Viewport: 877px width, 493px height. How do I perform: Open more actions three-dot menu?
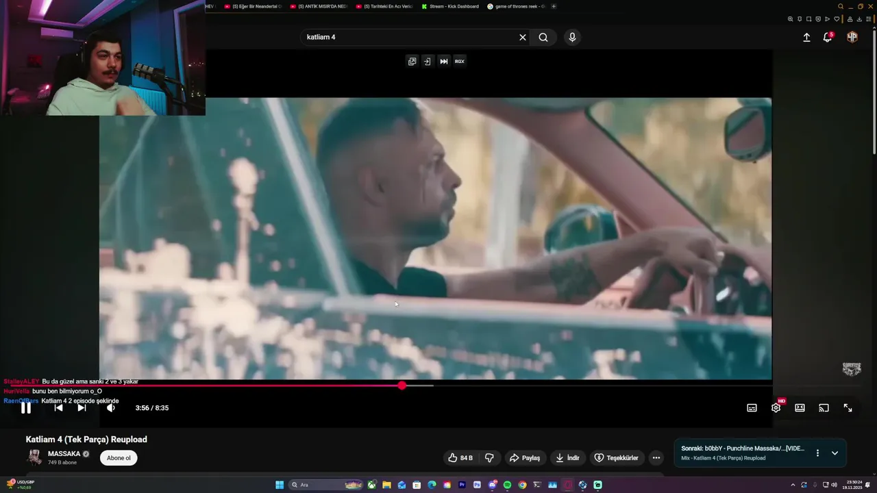click(656, 458)
